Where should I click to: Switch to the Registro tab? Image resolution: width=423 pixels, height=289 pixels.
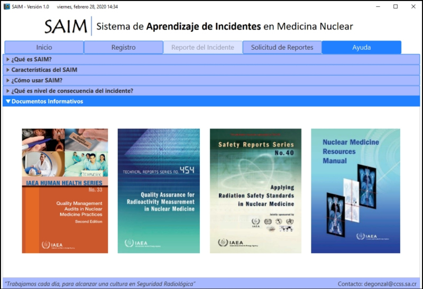click(x=123, y=48)
